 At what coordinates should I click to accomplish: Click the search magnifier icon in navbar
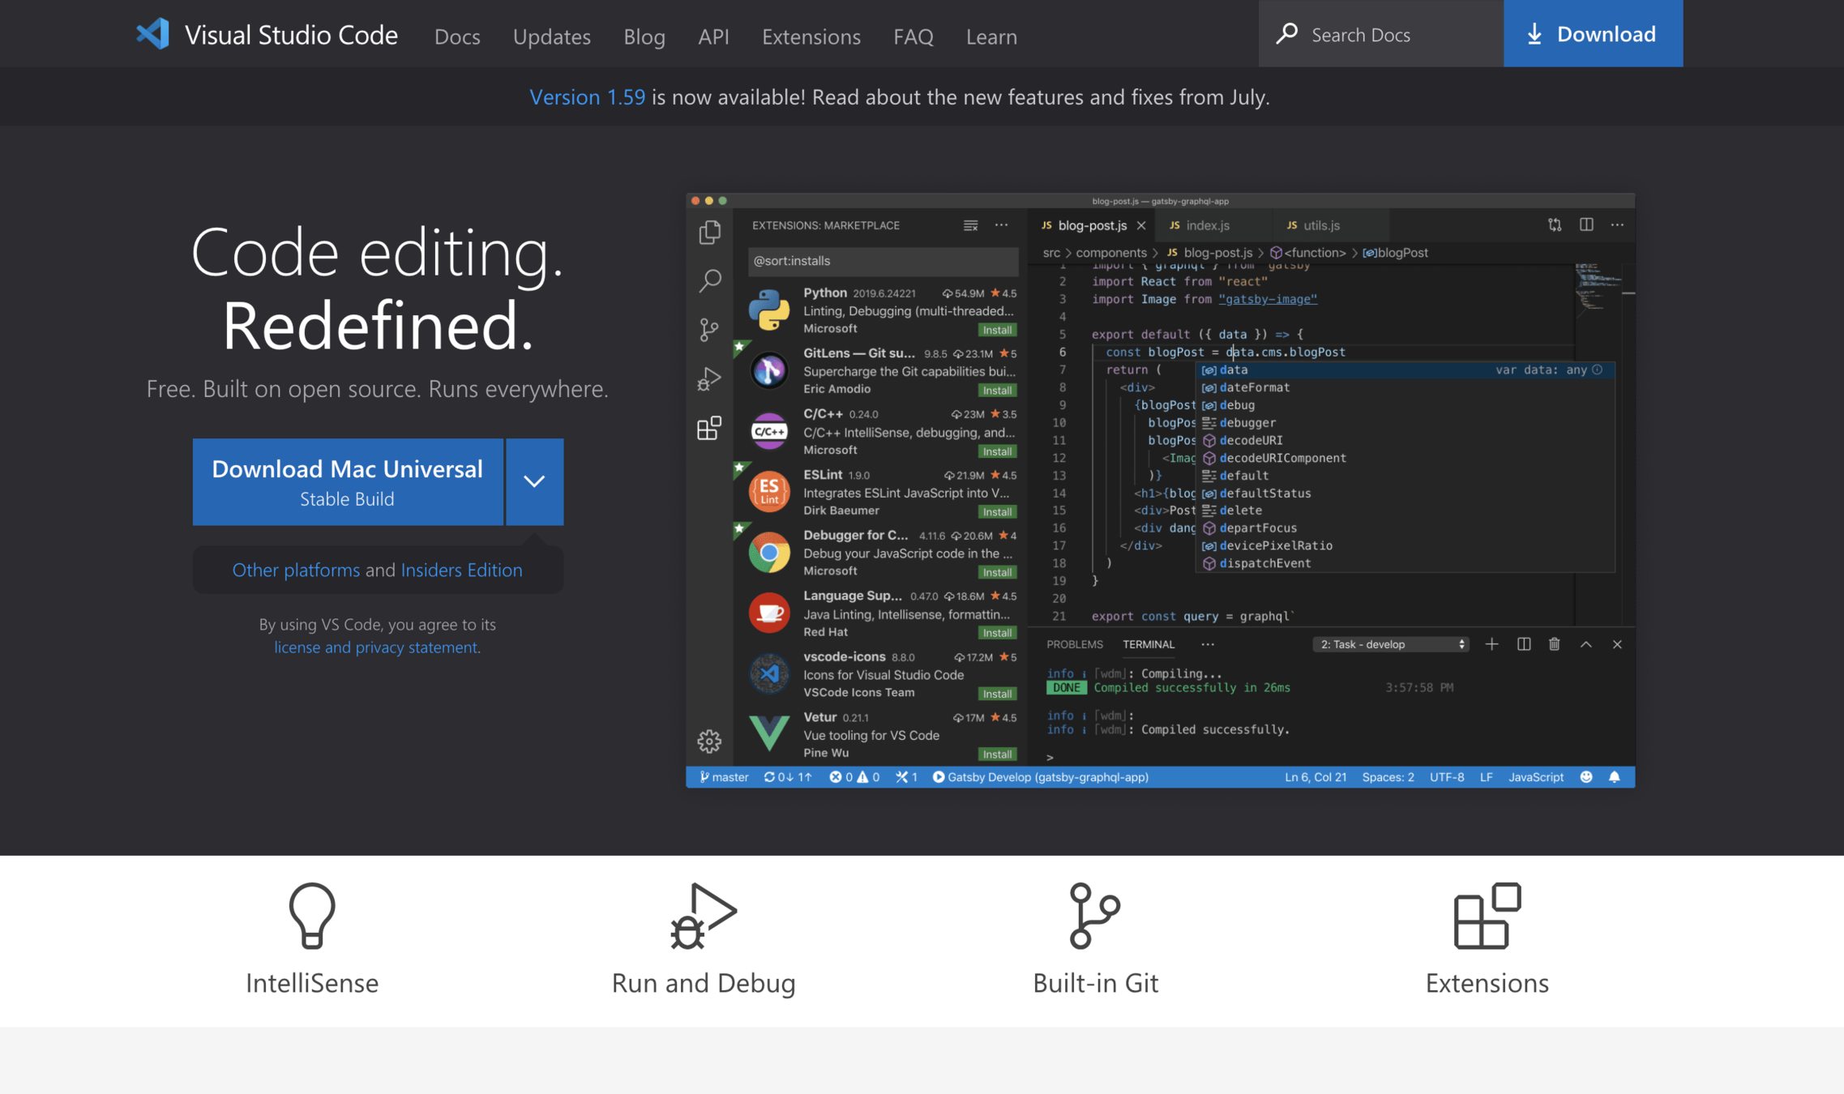tap(1286, 34)
